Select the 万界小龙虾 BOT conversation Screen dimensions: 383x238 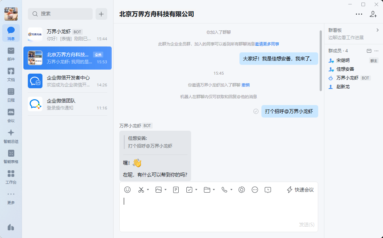point(67,35)
